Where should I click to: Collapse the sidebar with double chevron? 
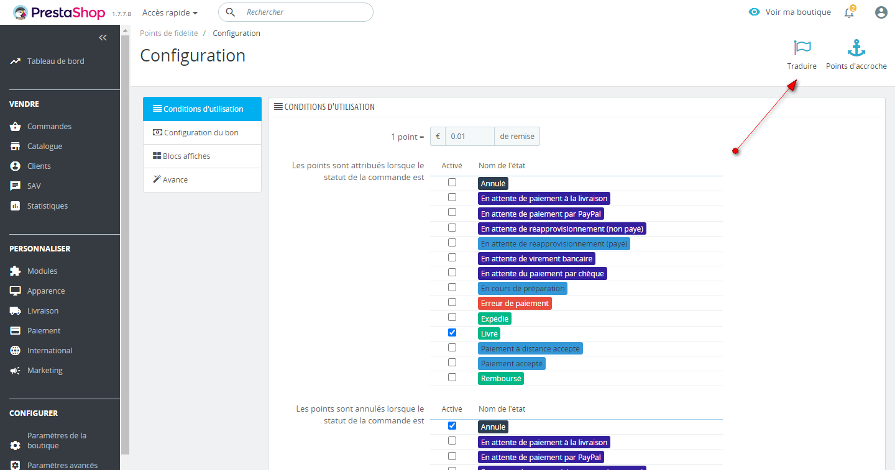click(103, 38)
